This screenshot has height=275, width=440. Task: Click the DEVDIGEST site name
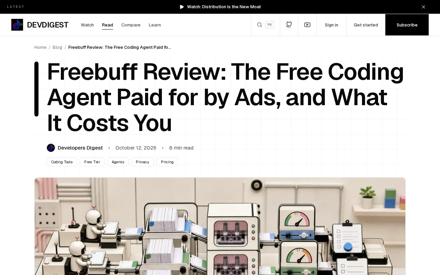click(x=48, y=25)
